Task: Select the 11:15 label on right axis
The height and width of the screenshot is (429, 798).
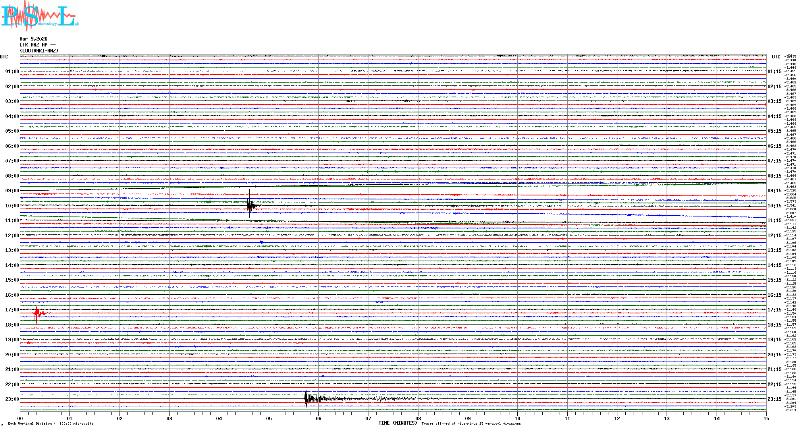Action: [x=774, y=220]
